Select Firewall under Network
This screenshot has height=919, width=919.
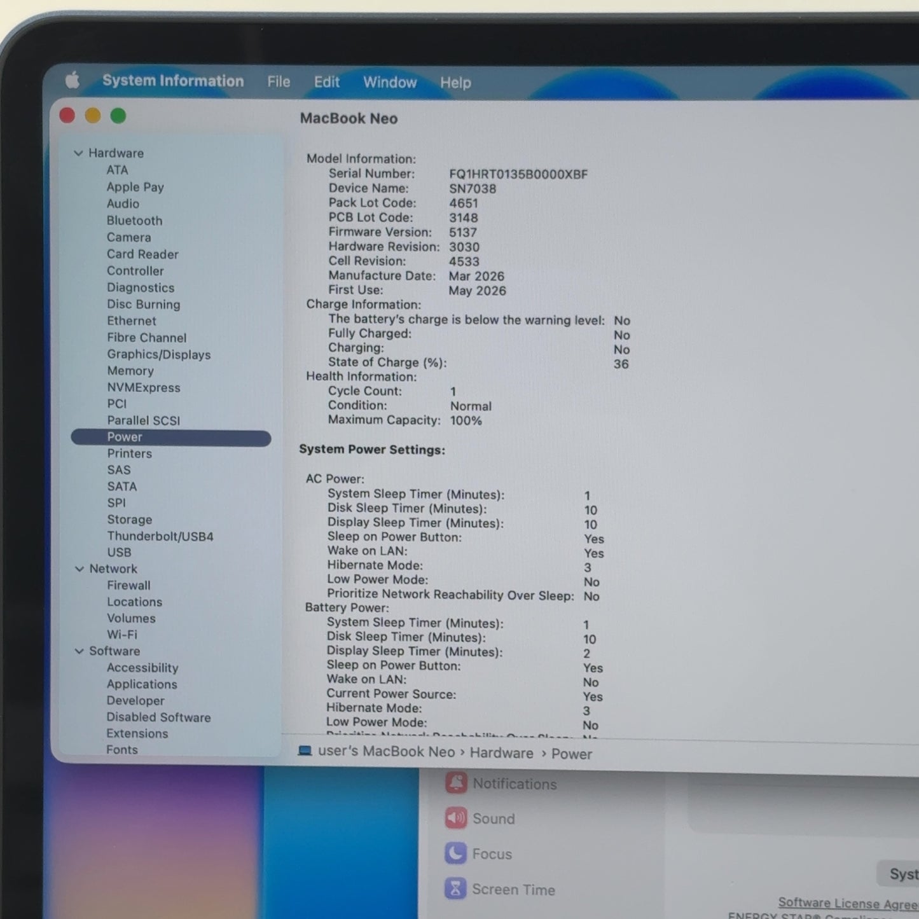tap(128, 585)
